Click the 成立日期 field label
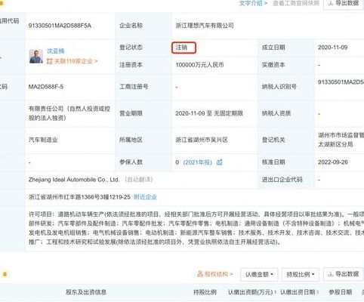Screen dimensions: 364x302 tap(273, 48)
